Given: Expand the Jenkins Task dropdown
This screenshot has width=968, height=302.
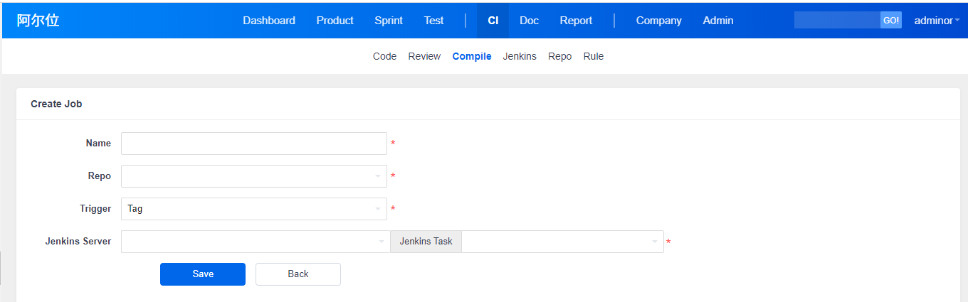Looking at the screenshot, I should pos(562,242).
